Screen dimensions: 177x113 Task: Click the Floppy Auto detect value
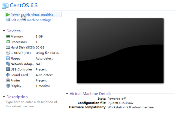(x=44, y=59)
